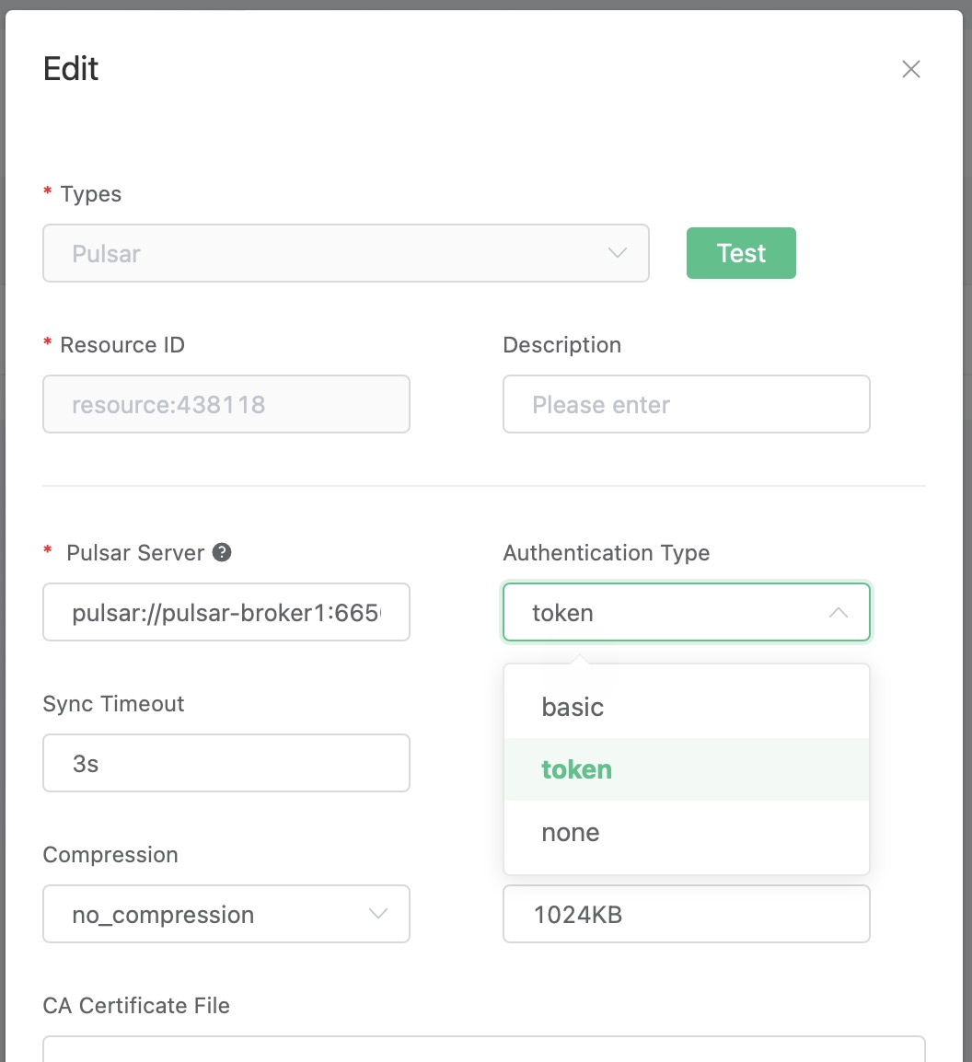Click the chevron in the no_compression select
This screenshot has height=1062, width=972.
378,915
